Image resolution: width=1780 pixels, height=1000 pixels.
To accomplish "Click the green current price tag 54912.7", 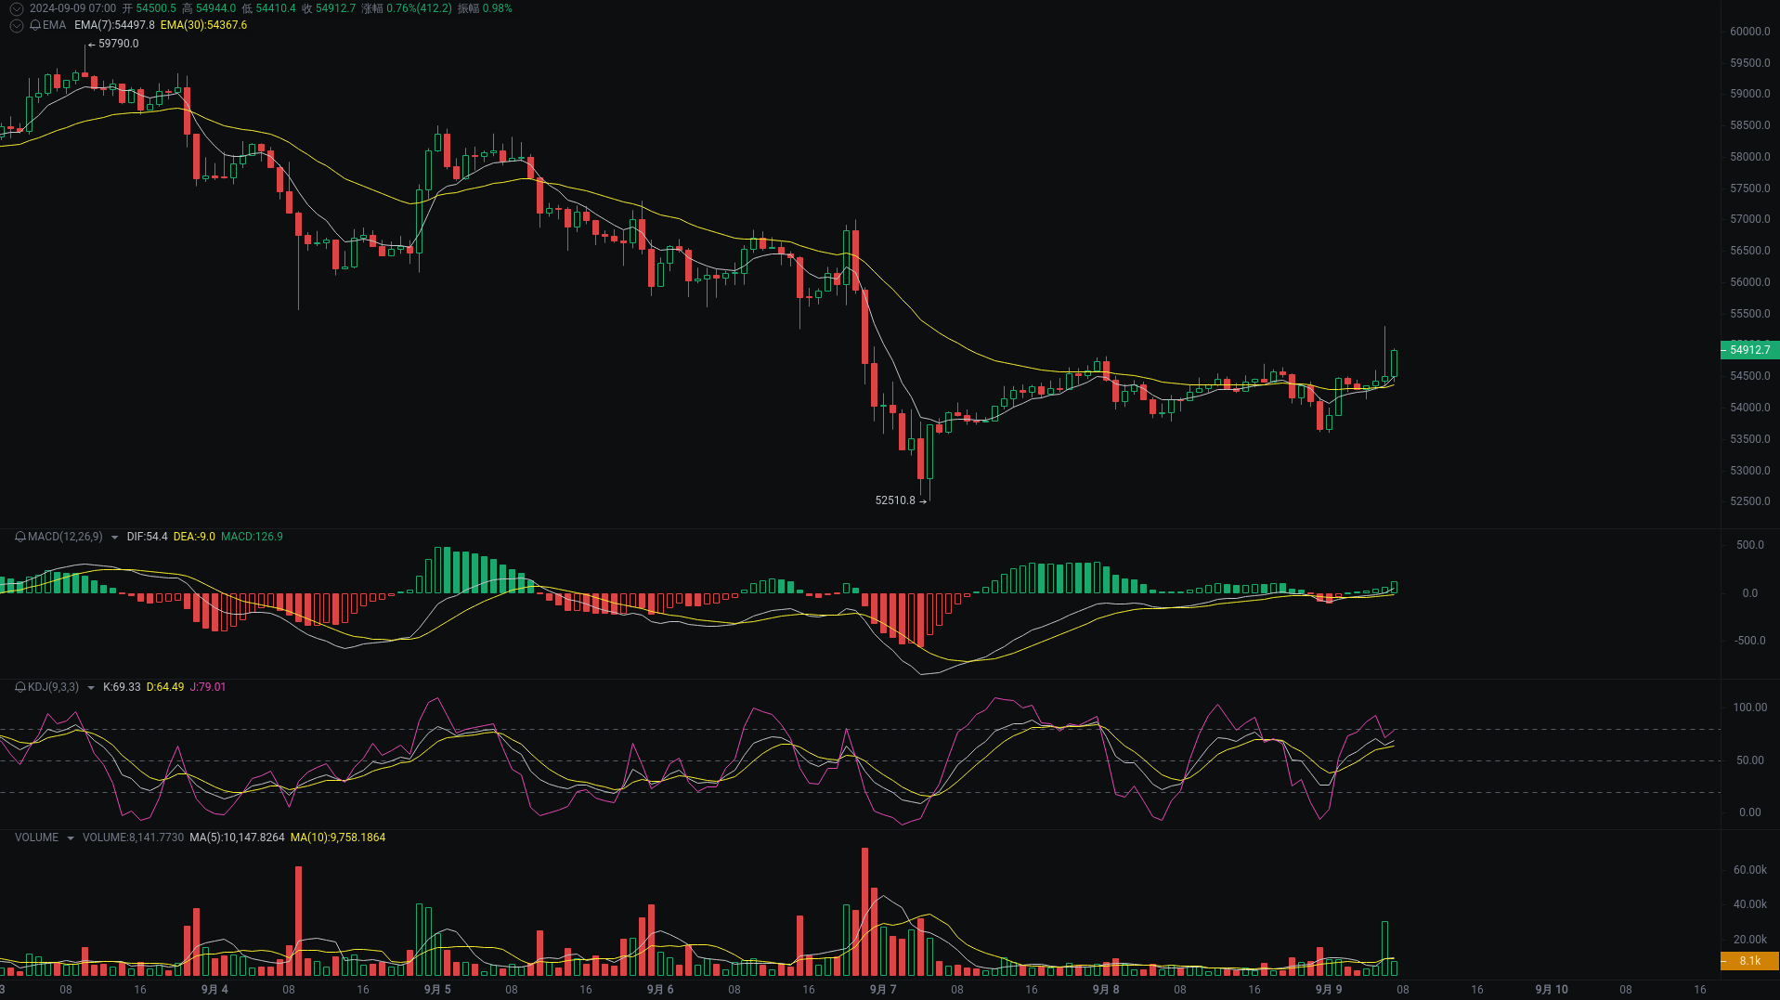I will (x=1749, y=350).
